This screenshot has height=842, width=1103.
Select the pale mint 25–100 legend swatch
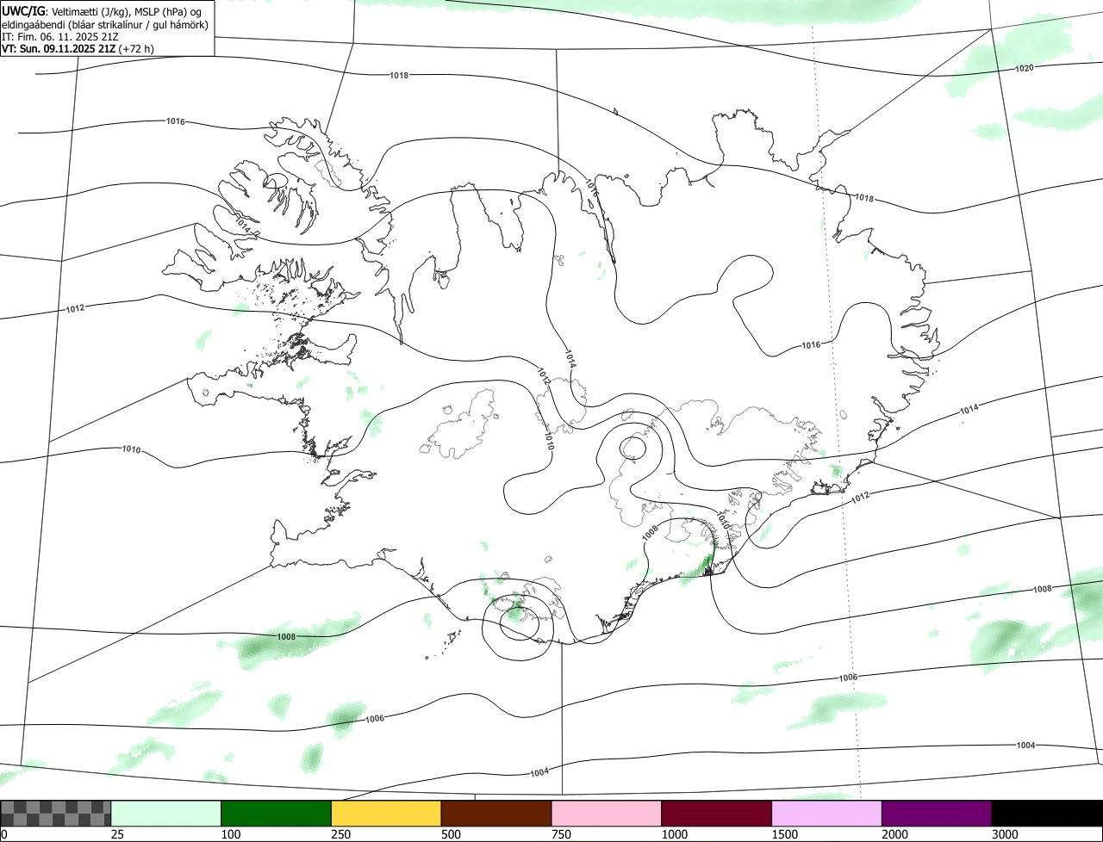[x=166, y=814]
